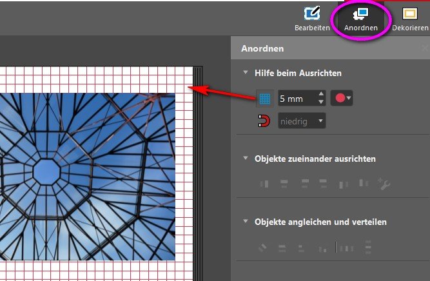Screen dimensions: 430x281
Task: Toggle the red magnet snapping icon
Action: click(264, 121)
